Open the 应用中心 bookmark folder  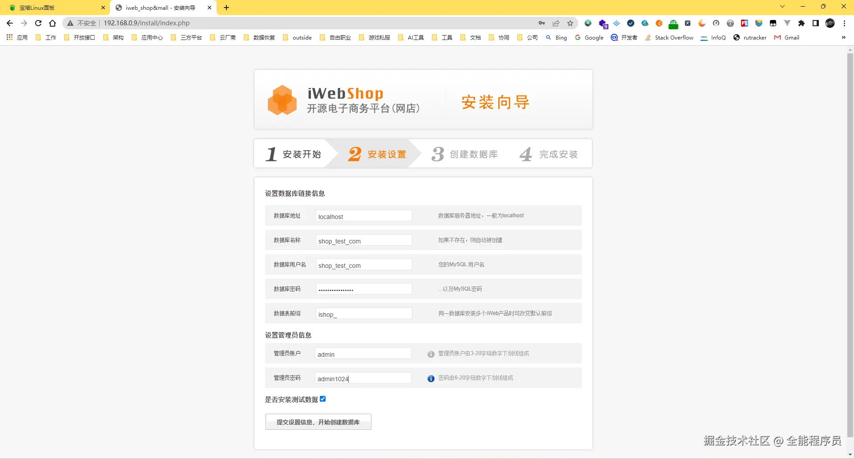tap(147, 38)
